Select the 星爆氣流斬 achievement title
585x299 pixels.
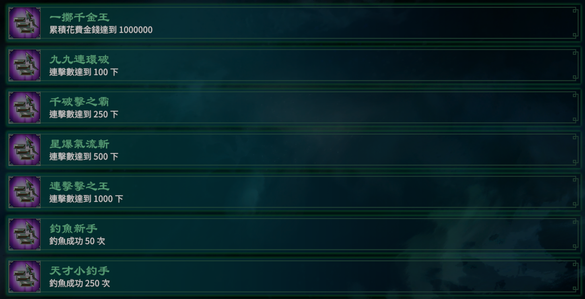(79, 144)
